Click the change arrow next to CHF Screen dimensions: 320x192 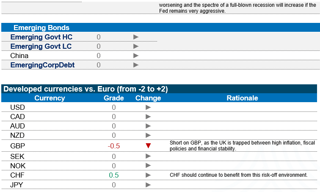(148, 175)
